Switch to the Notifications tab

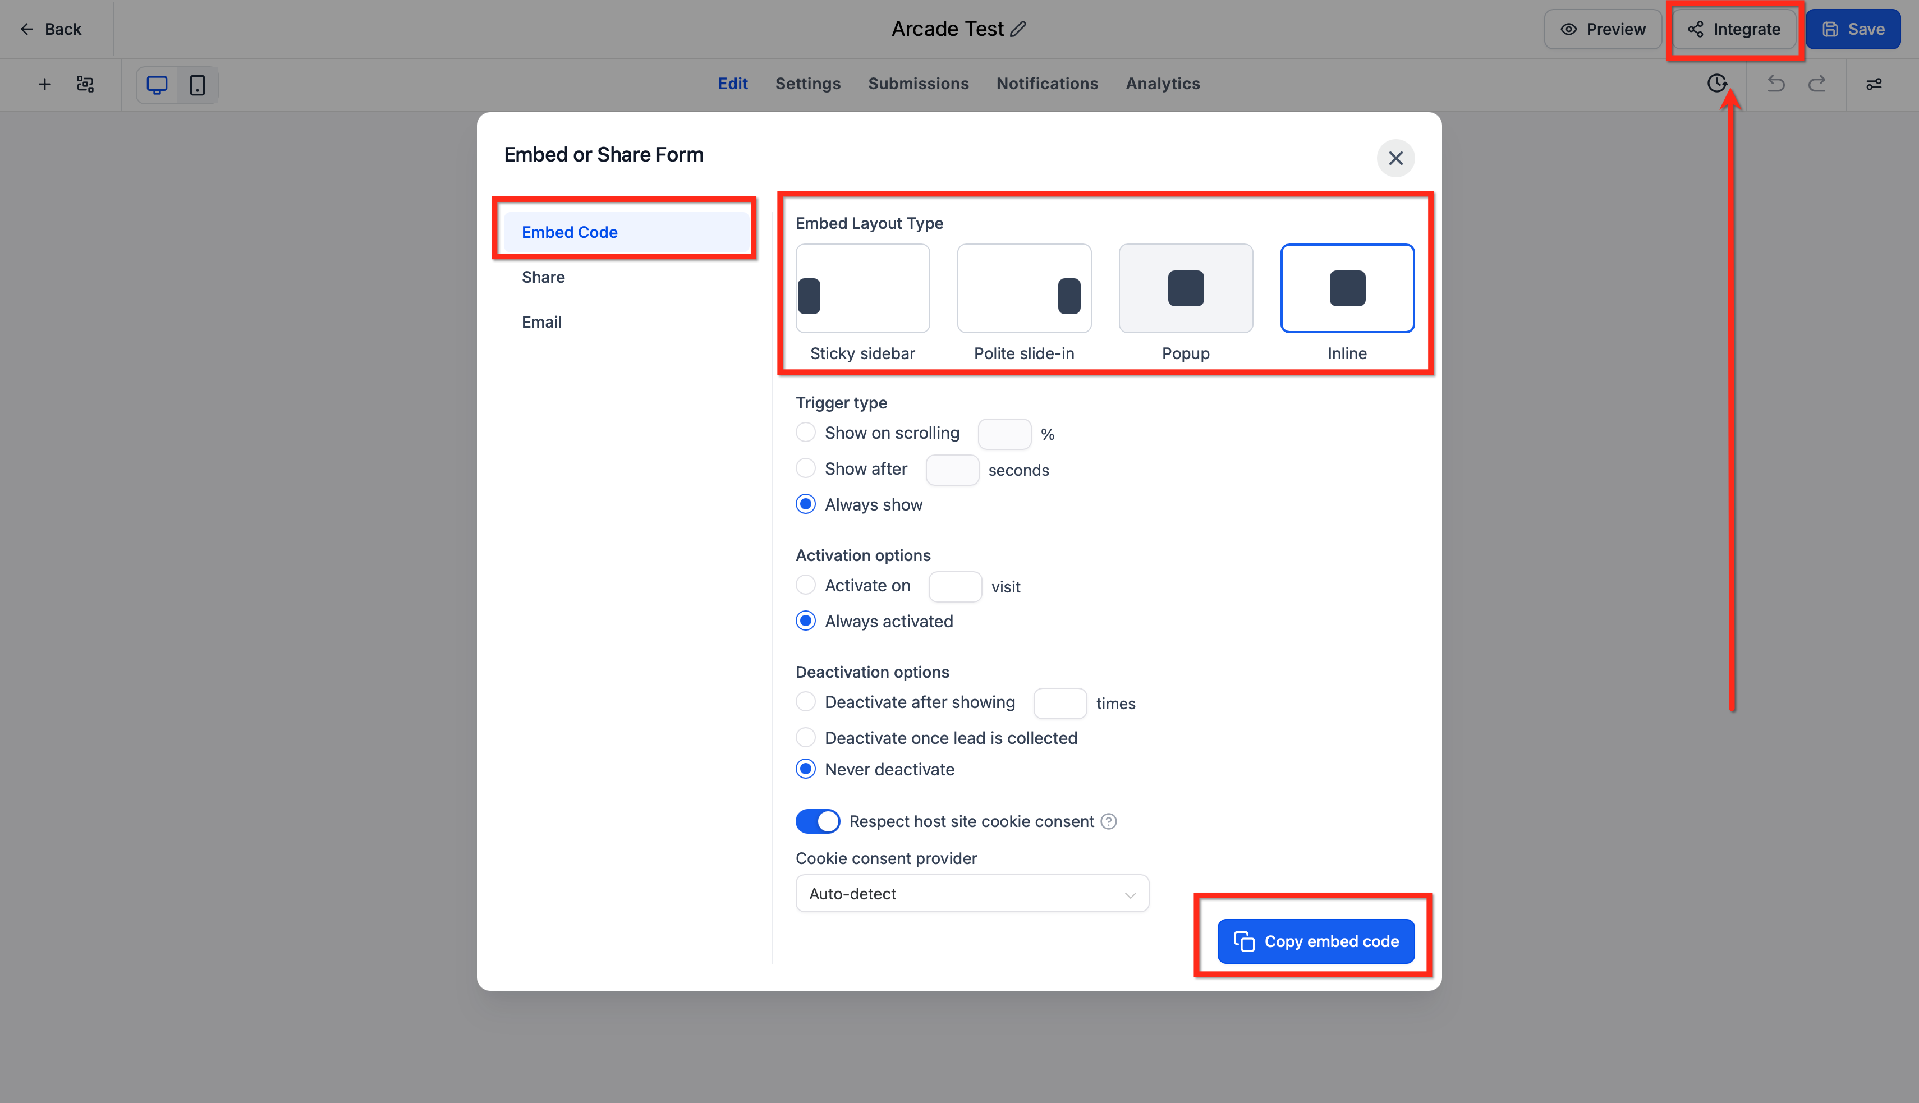pos(1047,84)
